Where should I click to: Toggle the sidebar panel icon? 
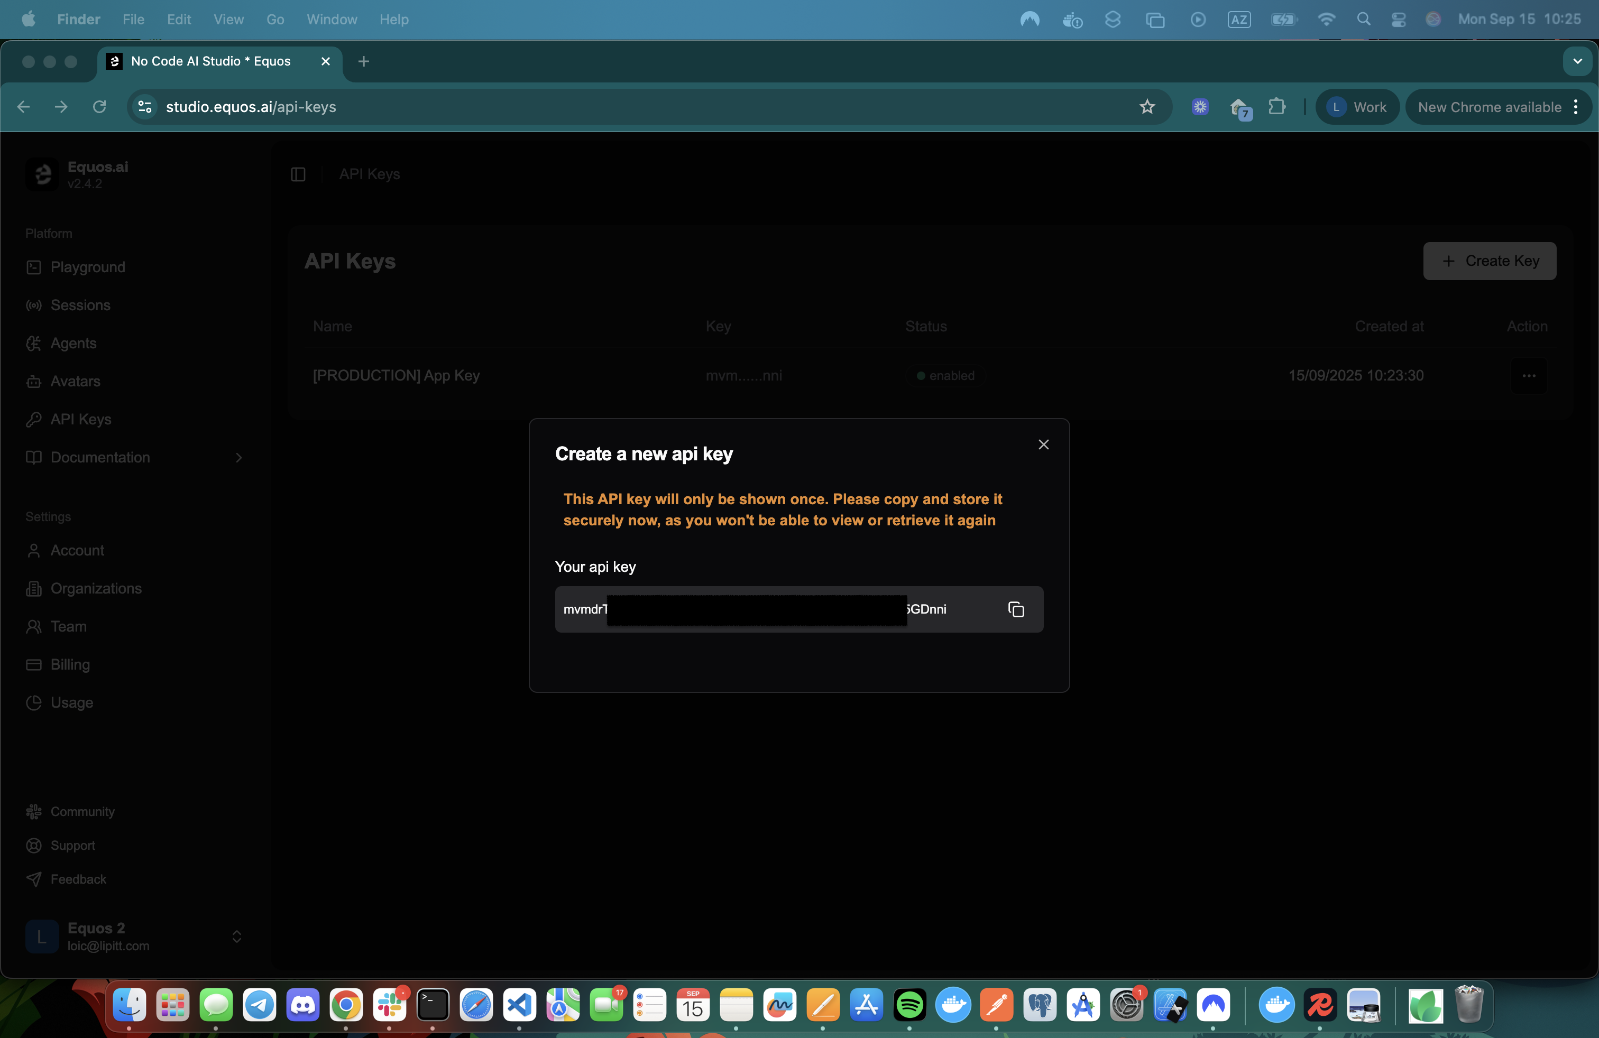[298, 174]
